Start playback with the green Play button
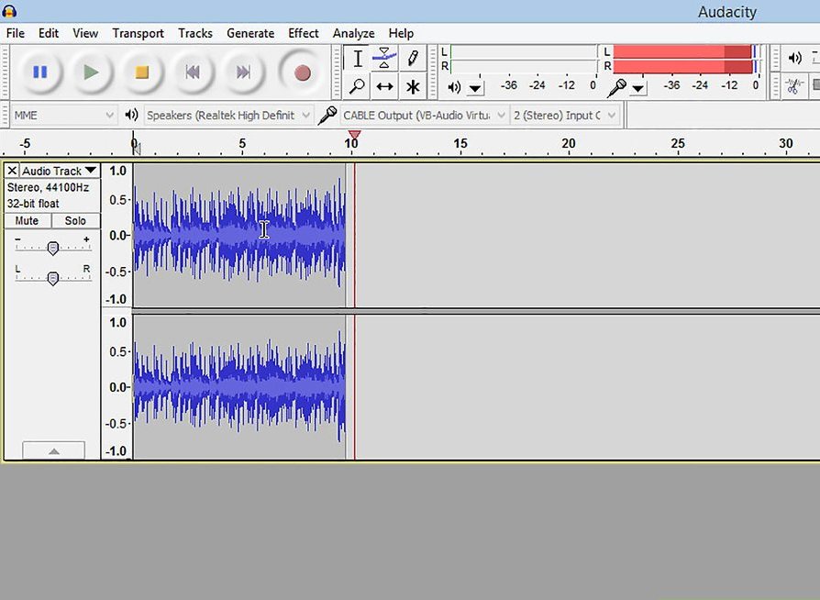The width and height of the screenshot is (820, 600). coord(91,72)
